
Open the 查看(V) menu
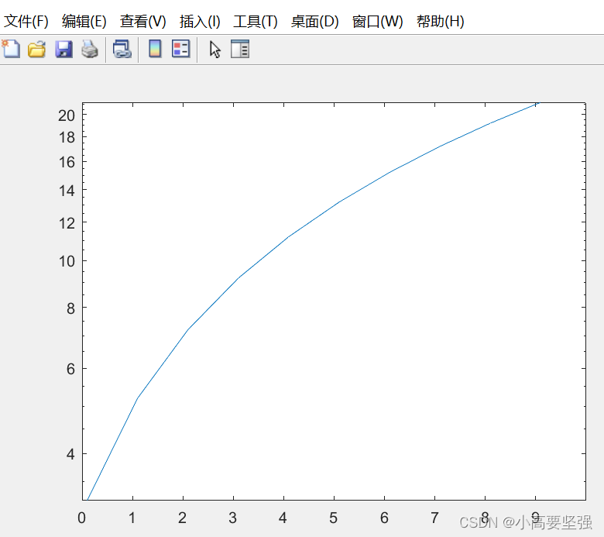[x=143, y=21]
